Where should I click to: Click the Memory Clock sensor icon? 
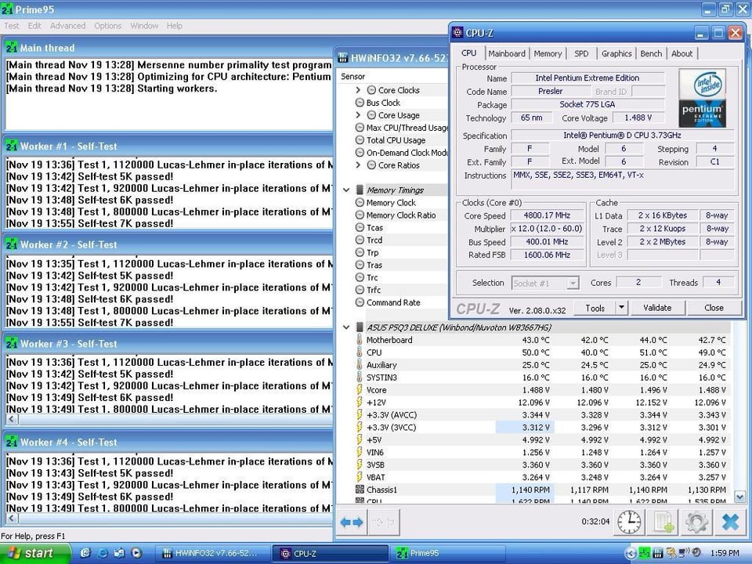coord(360,202)
